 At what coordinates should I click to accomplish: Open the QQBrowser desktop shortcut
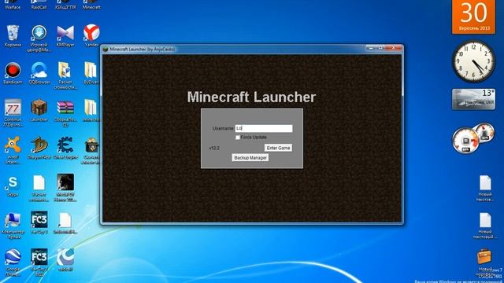pyautogui.click(x=39, y=70)
